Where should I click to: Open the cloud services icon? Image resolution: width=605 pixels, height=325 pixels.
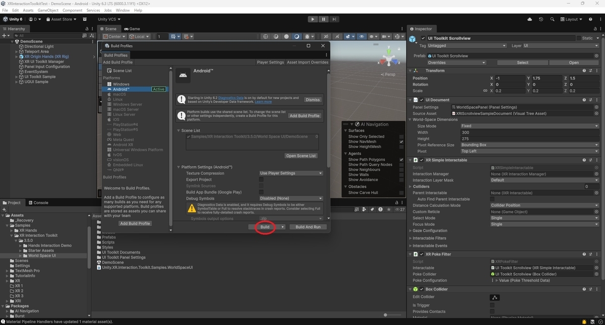(529, 19)
